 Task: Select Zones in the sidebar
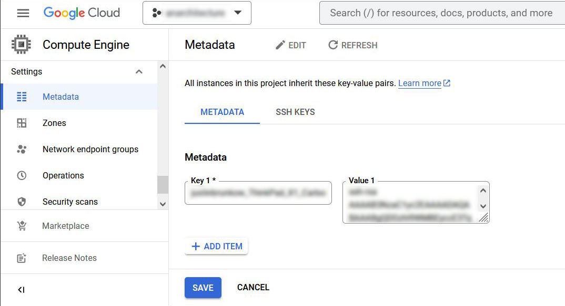coord(79,123)
